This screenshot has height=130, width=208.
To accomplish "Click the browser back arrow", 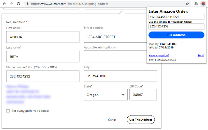I will click(x=4, y=4).
